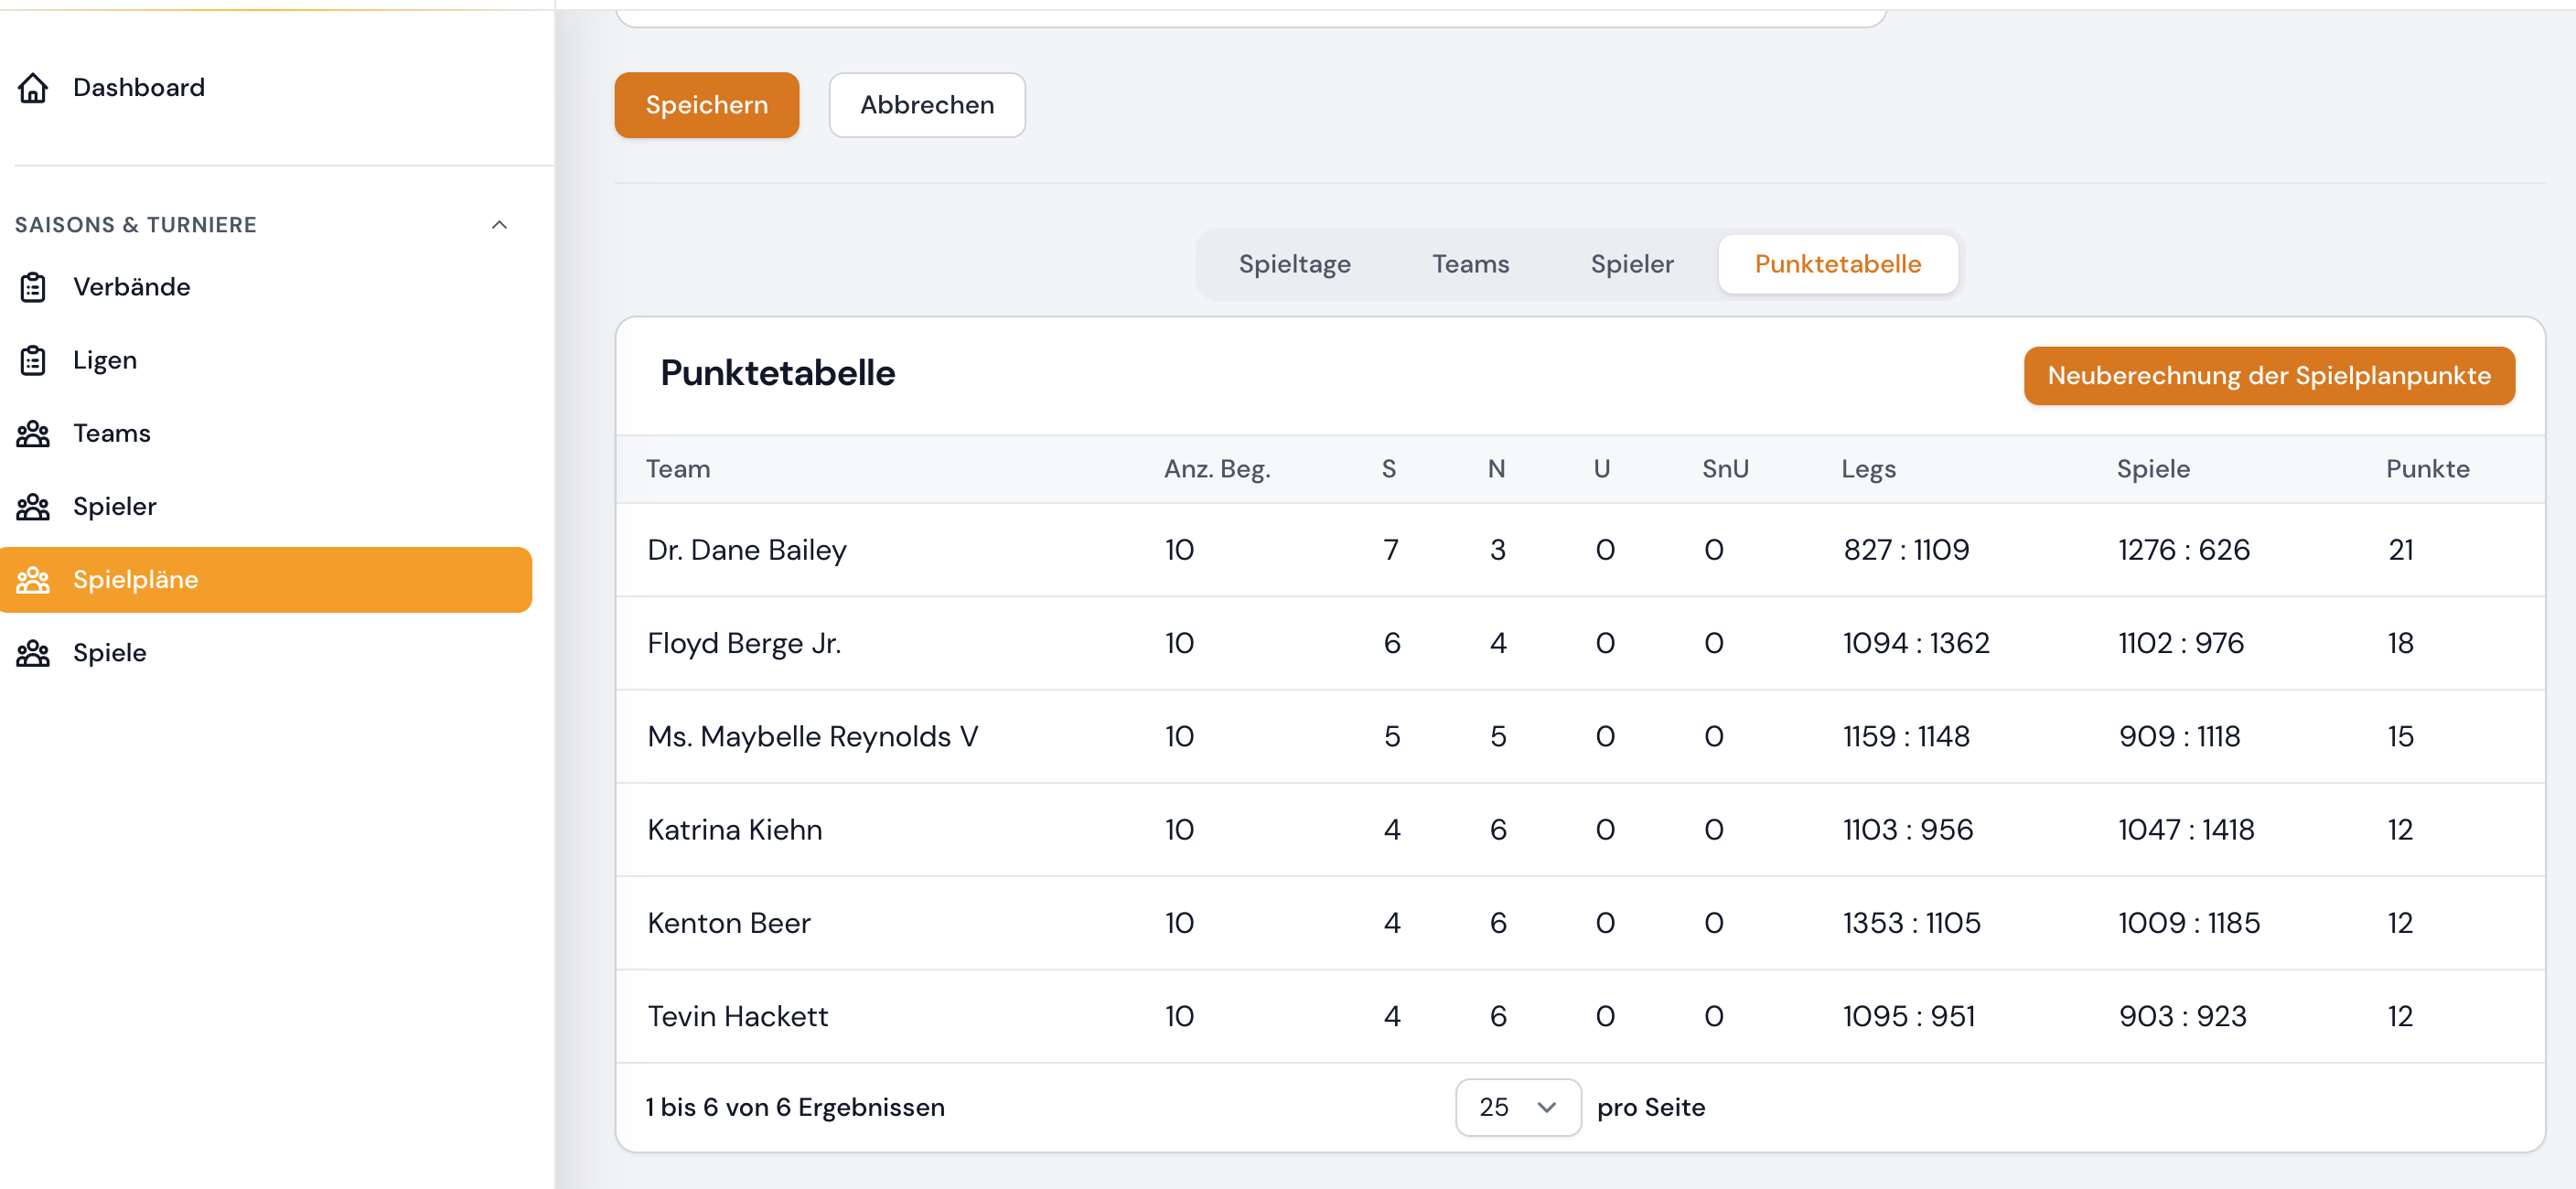The image size is (2576, 1189).
Task: Switch to the Spieltage tab
Action: coord(1295,264)
